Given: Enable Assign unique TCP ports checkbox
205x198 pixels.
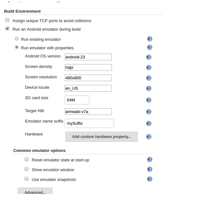Looking at the screenshot, I should point(7,20).
